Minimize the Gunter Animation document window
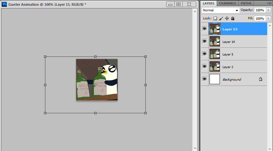Image resolution: width=273 pixels, height=151 pixels. click(x=170, y=4)
